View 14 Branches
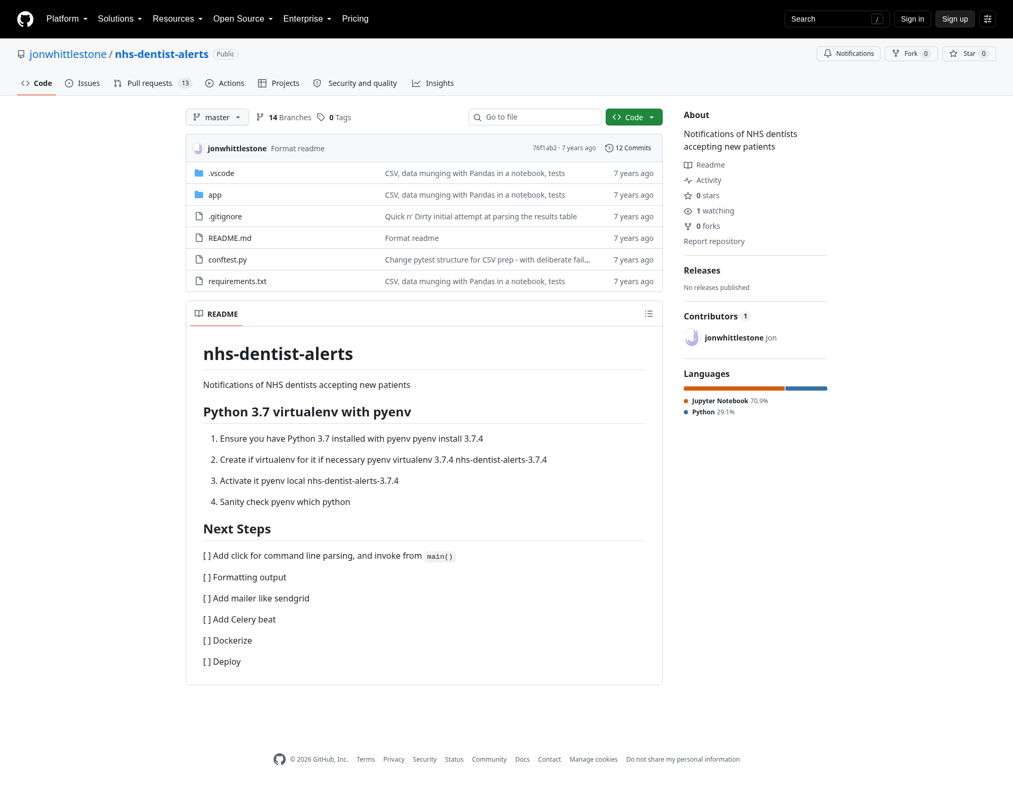This screenshot has width=1013, height=787. pyautogui.click(x=284, y=118)
